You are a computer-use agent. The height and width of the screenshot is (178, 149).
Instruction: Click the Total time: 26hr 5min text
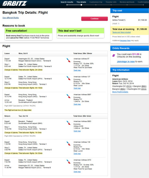tap(82, 116)
